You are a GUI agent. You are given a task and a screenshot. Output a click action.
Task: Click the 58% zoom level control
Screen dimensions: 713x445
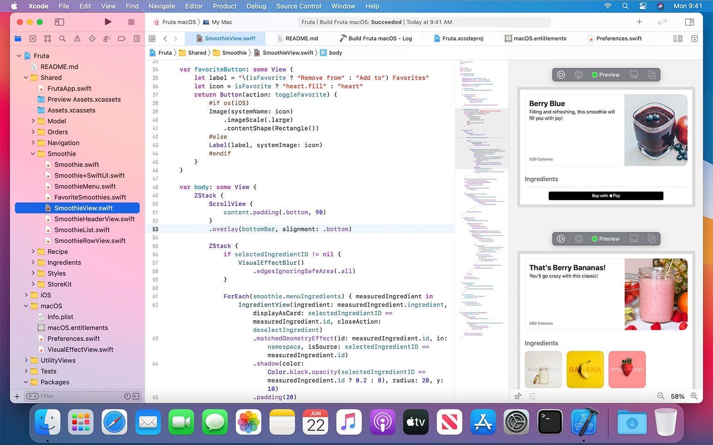coord(677,396)
